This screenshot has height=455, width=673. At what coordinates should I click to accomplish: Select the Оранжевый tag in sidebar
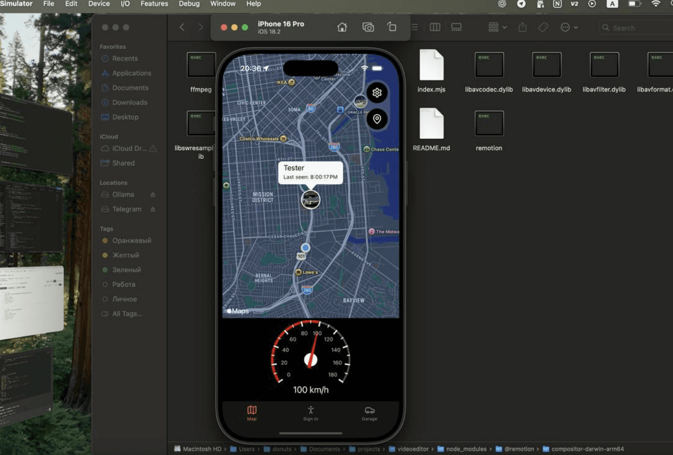(131, 240)
